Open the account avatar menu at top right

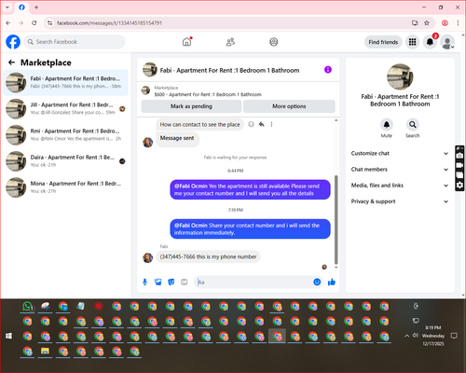point(447,42)
